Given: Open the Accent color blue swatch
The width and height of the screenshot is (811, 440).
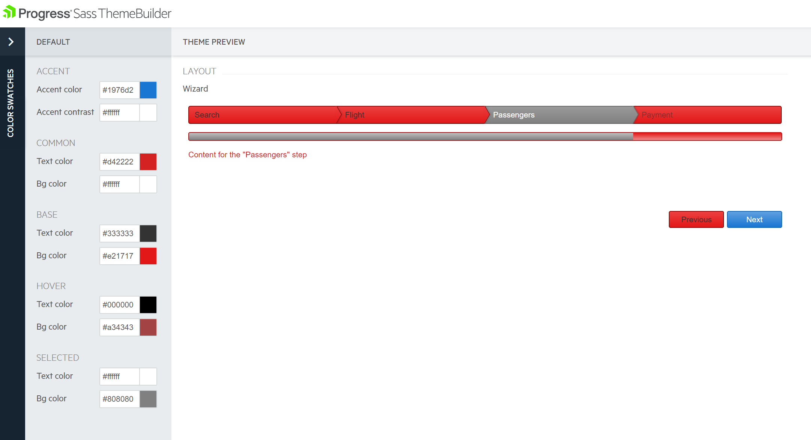Looking at the screenshot, I should tap(148, 90).
